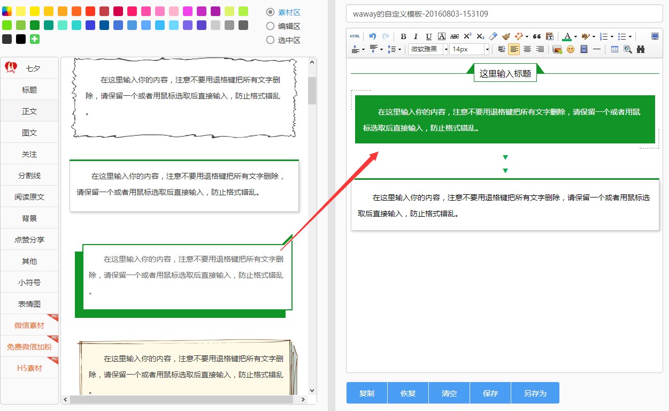669x411 pixels.
Task: Apply bold formatting
Action: point(403,36)
